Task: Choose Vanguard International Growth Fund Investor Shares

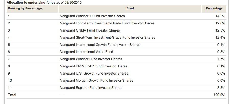Action: (x=100, y=45)
